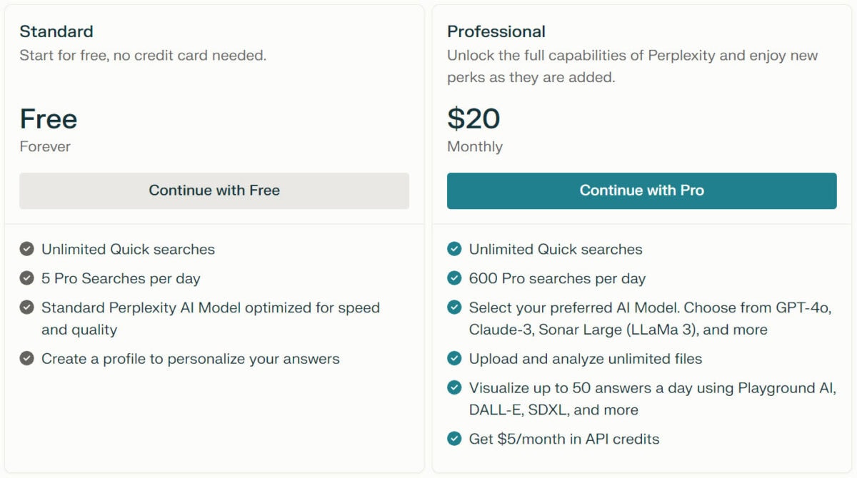The image size is (857, 478).
Task: Click the Get $5/month in API credits text
Action: [x=564, y=439]
